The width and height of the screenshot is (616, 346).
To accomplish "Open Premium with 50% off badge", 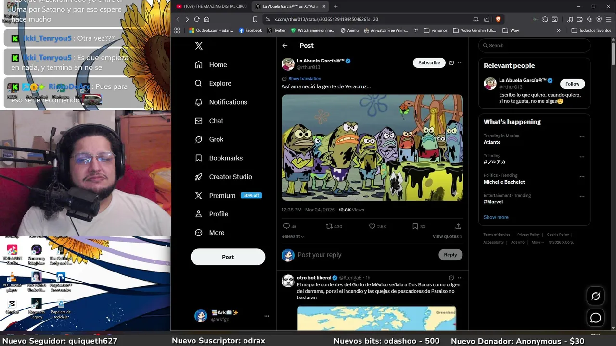I will pyautogui.click(x=228, y=196).
